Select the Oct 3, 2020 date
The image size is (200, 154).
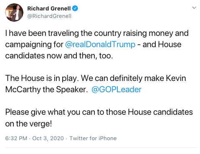click(x=48, y=138)
